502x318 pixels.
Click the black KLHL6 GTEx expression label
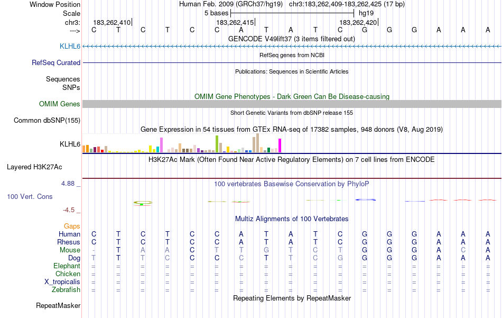pyautogui.click(x=70, y=144)
